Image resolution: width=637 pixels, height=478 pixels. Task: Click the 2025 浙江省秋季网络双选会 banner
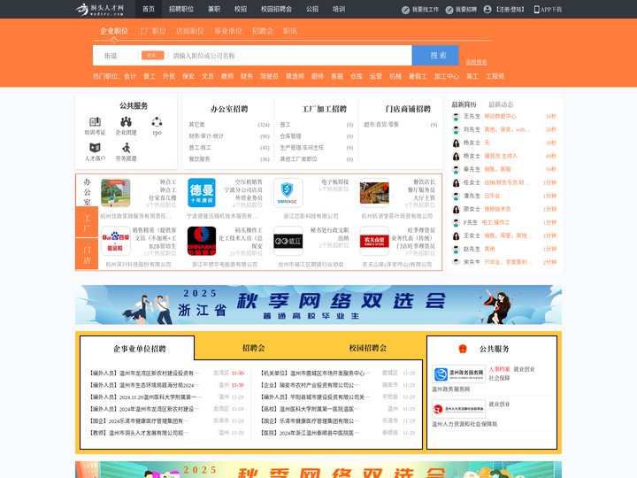318,305
